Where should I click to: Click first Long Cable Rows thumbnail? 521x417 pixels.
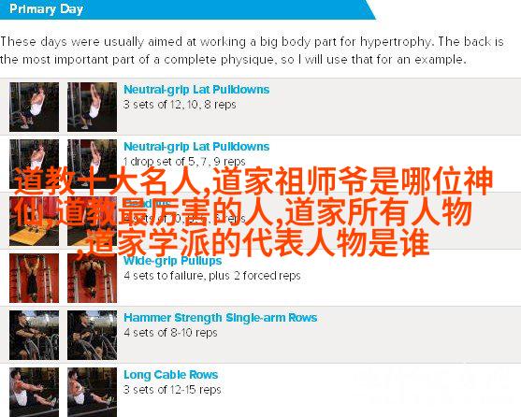35,392
